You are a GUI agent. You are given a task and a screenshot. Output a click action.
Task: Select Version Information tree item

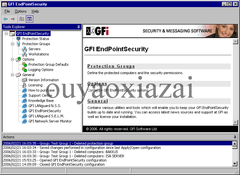[44, 80]
